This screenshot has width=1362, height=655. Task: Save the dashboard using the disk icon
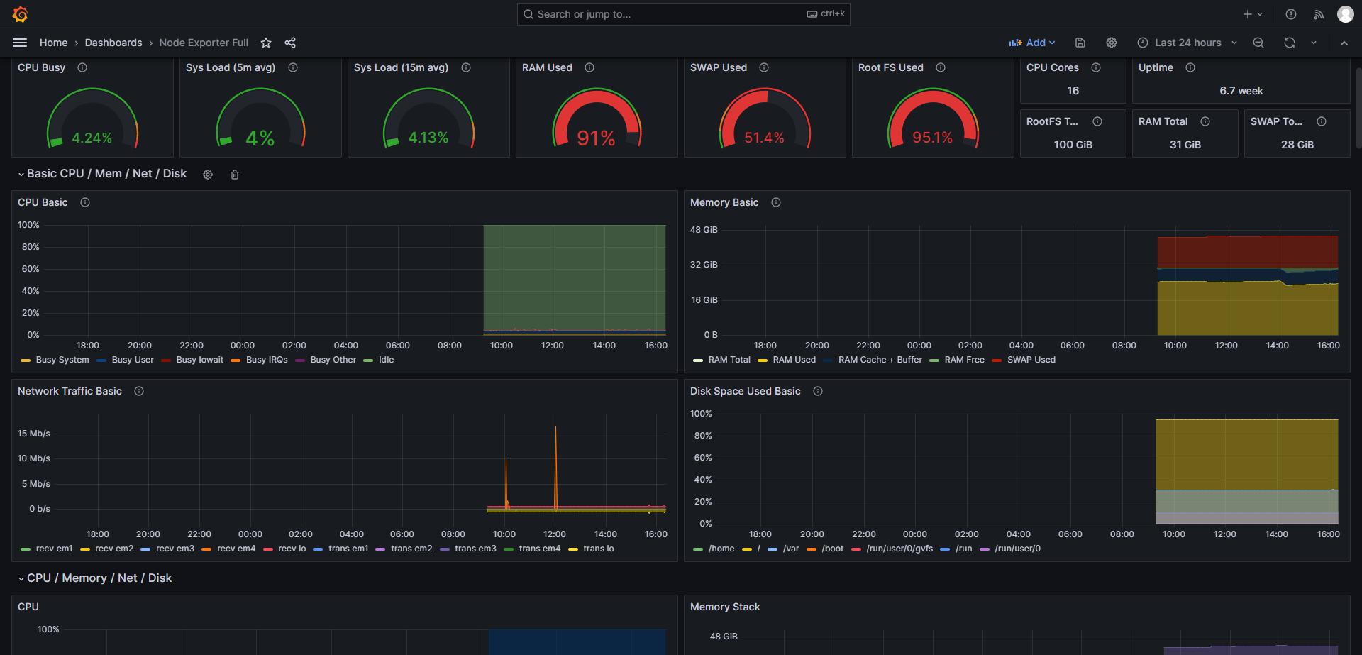(x=1080, y=43)
